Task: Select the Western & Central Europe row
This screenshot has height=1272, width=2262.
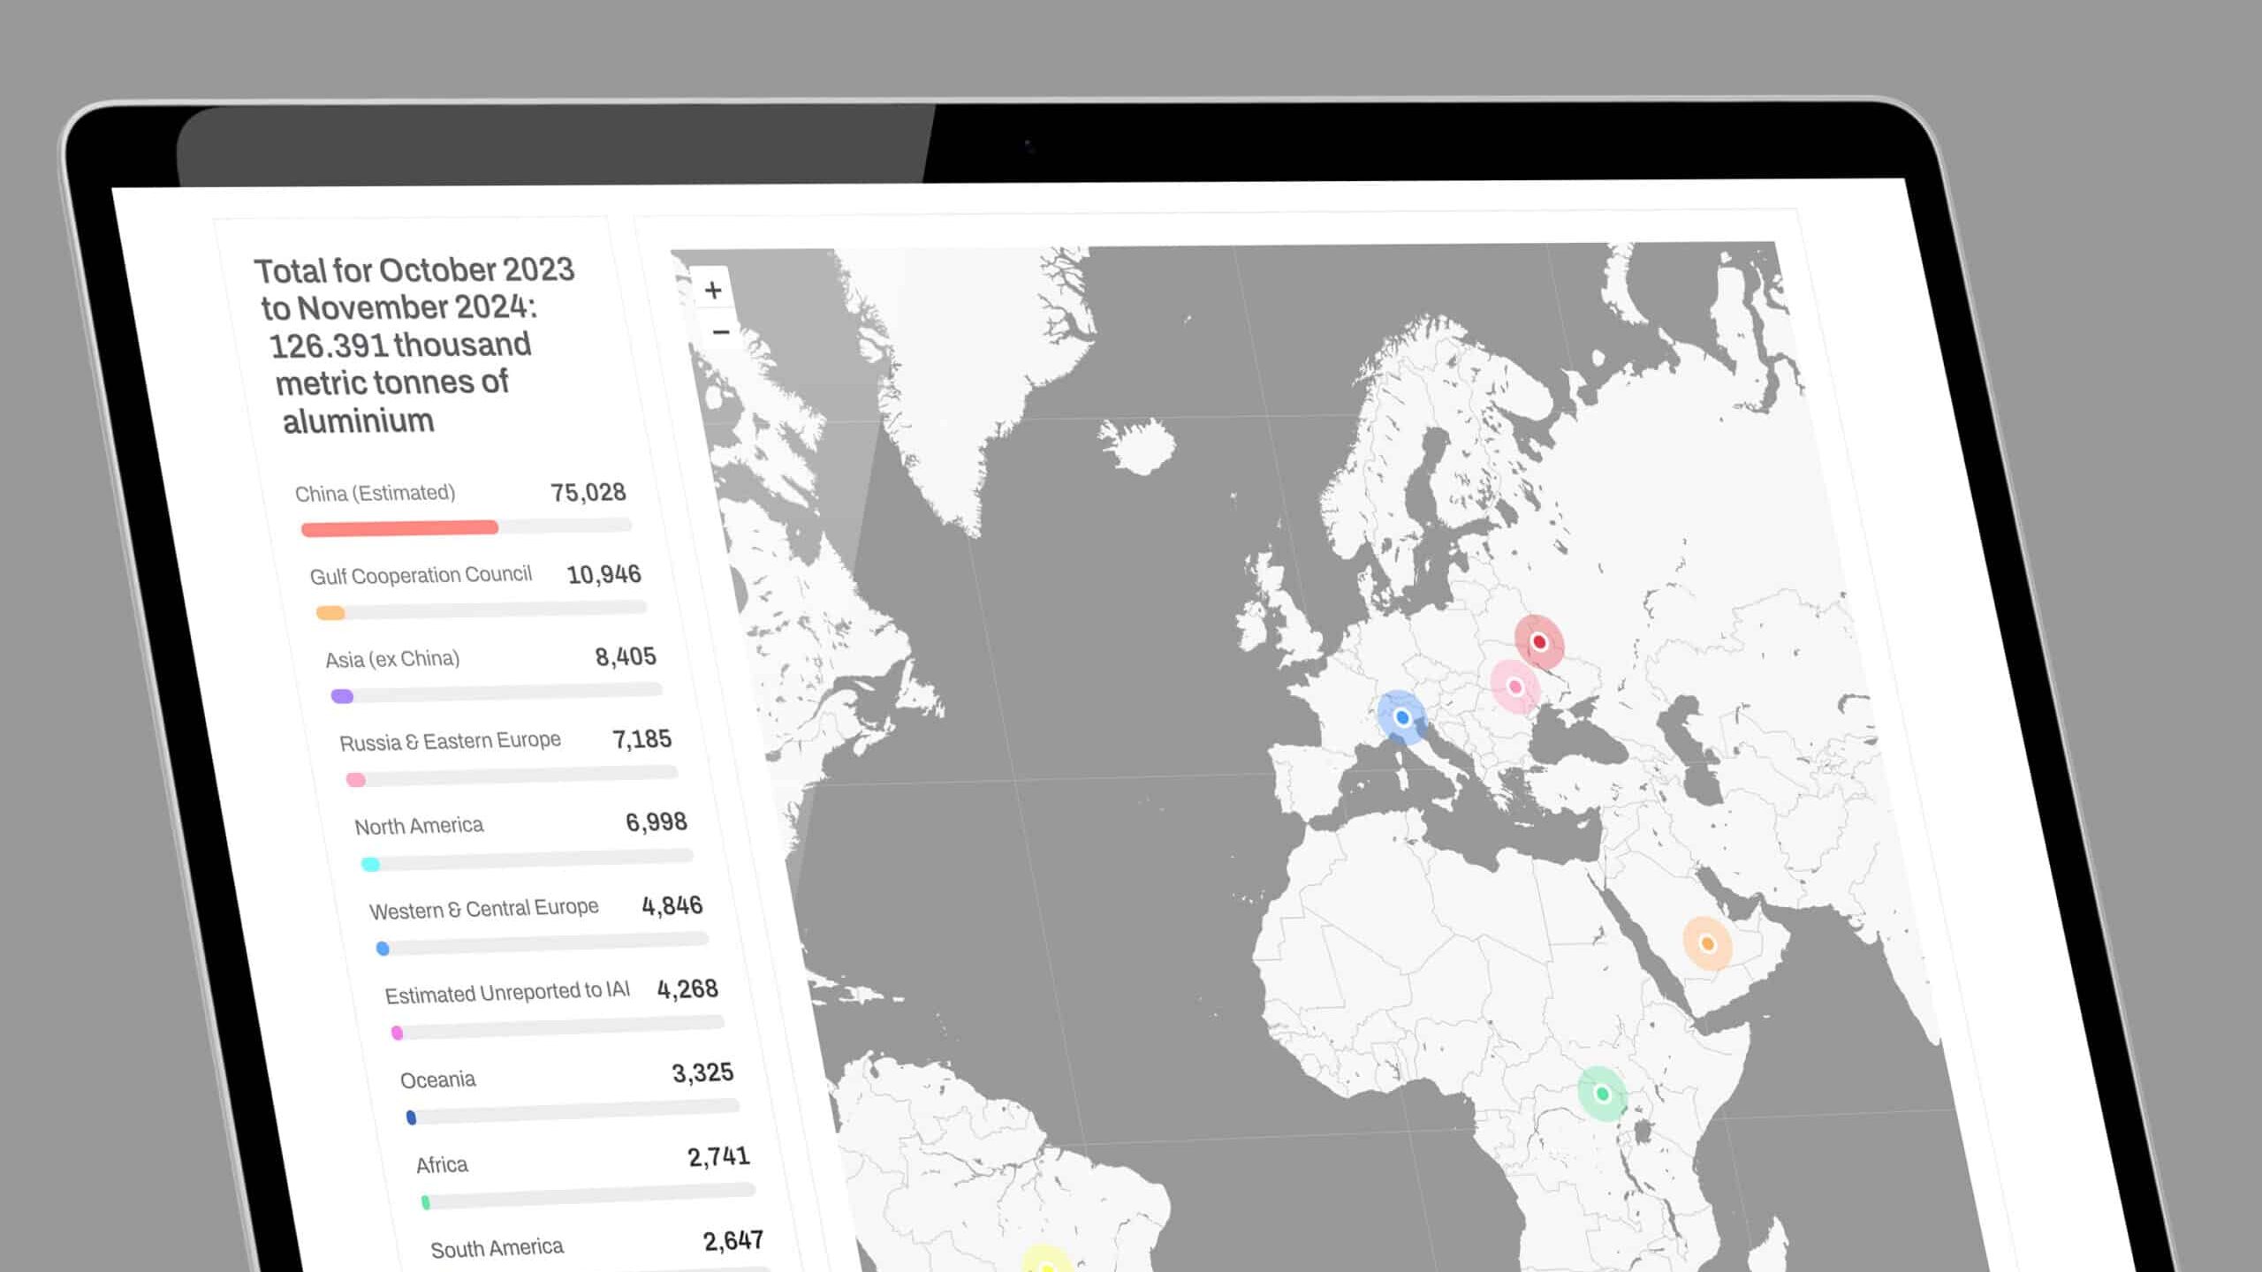Action: (484, 907)
